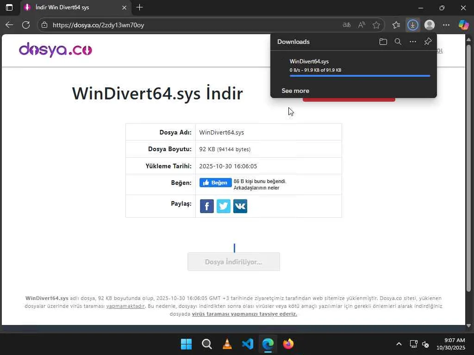This screenshot has width=474, height=355.
Task: Add this page to favorites
Action: click(376, 25)
